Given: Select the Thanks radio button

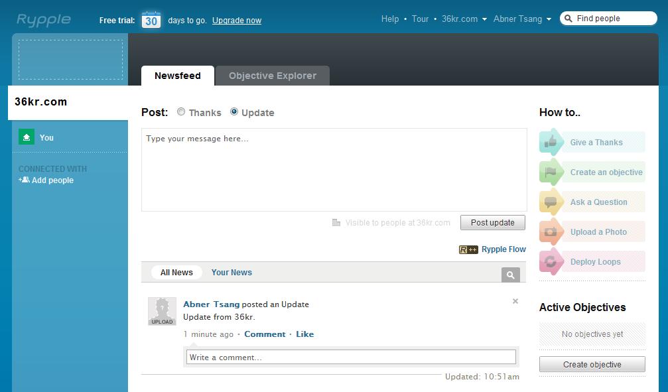Looking at the screenshot, I should coord(181,111).
